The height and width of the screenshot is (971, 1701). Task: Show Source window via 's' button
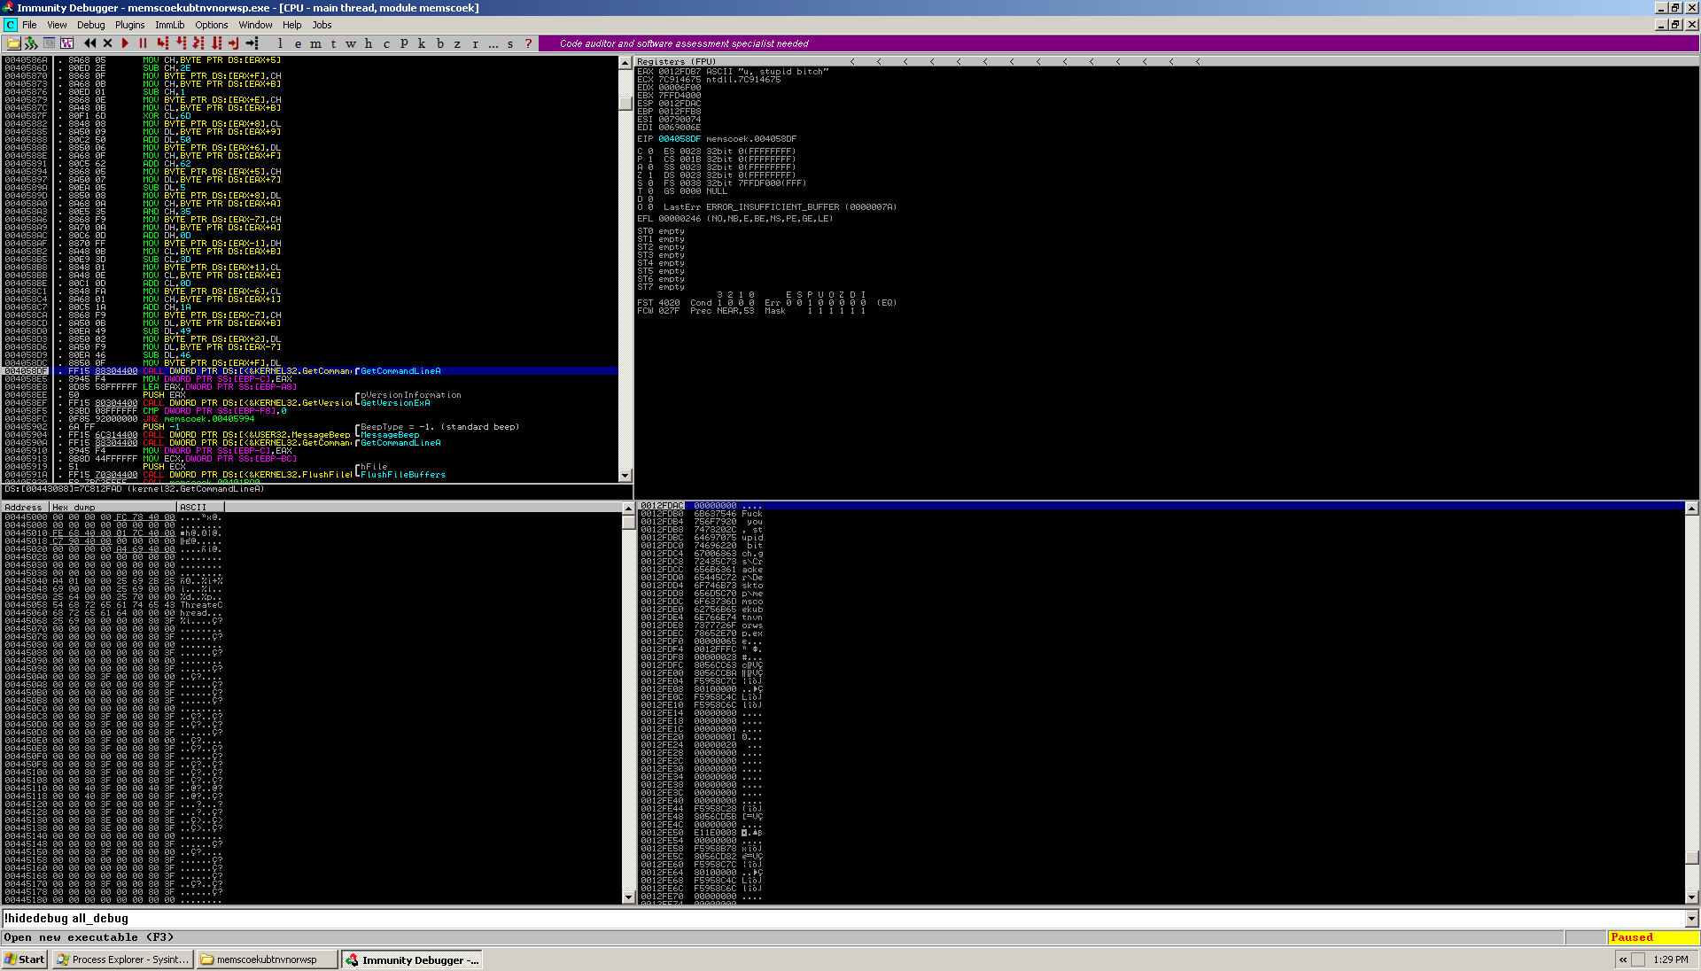(x=510, y=43)
